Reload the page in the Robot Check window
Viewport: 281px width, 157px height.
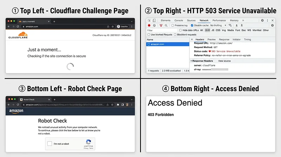tap(18, 105)
